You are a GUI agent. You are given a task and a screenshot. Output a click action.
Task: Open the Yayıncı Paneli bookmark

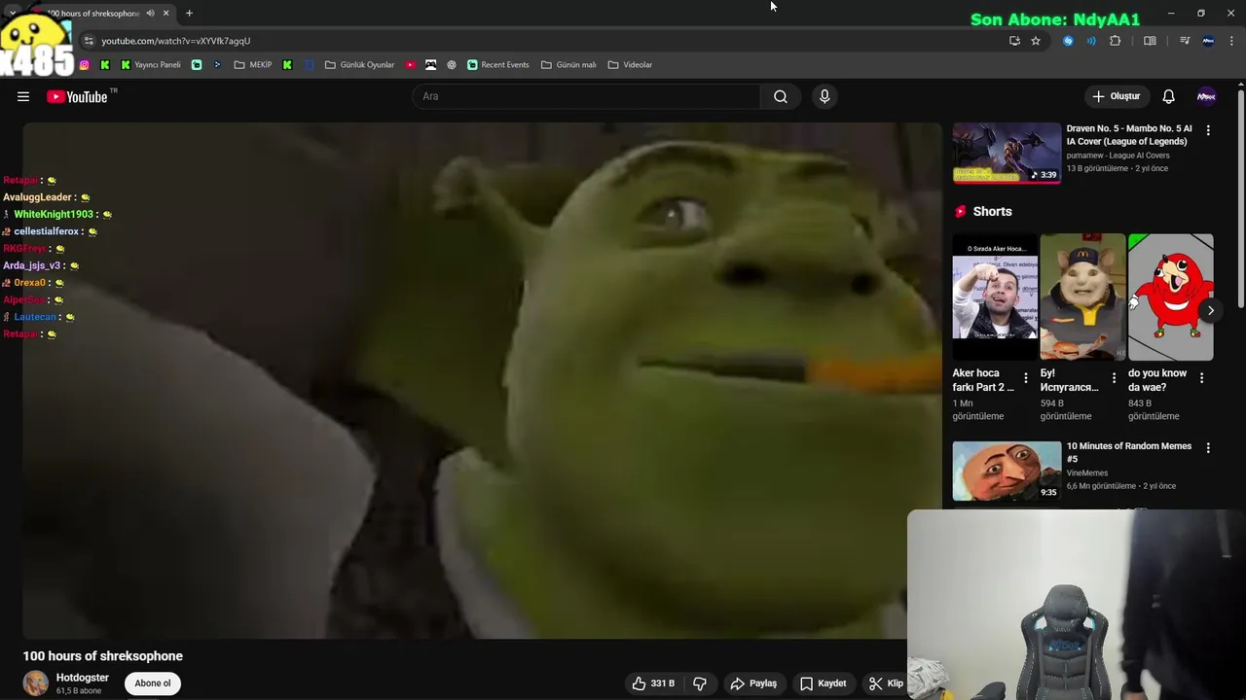click(x=151, y=65)
